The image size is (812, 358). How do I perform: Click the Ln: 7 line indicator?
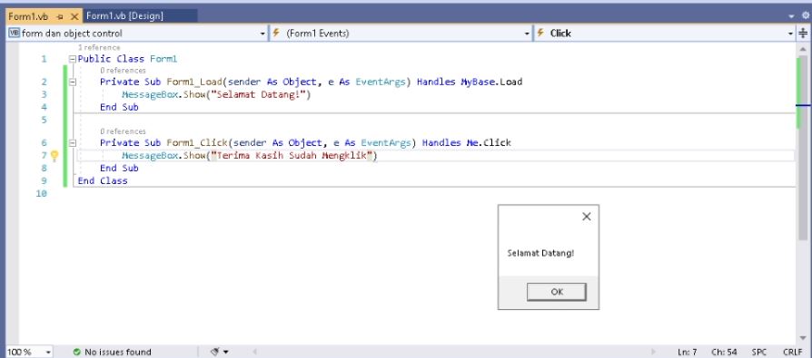[688, 352]
